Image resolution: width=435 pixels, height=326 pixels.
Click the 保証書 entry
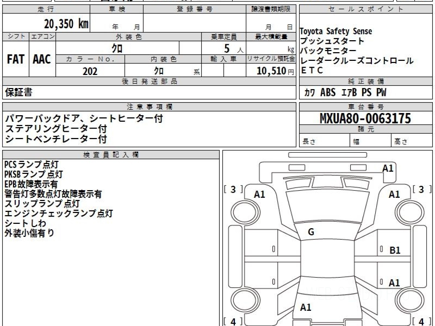(18, 92)
